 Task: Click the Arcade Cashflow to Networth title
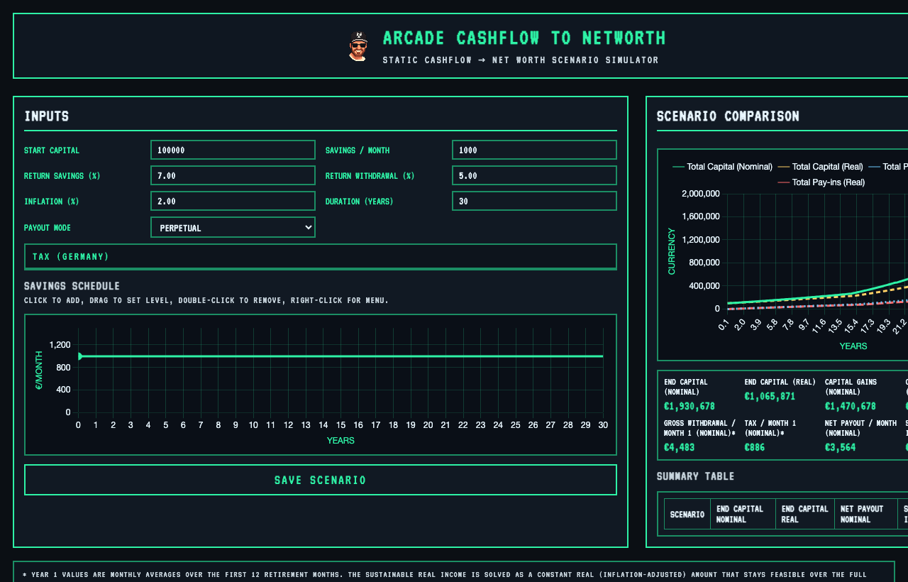point(524,38)
